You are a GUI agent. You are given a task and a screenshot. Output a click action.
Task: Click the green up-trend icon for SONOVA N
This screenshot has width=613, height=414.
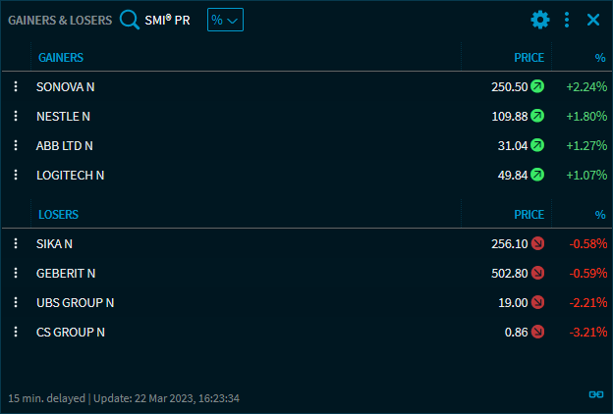pyautogui.click(x=537, y=86)
